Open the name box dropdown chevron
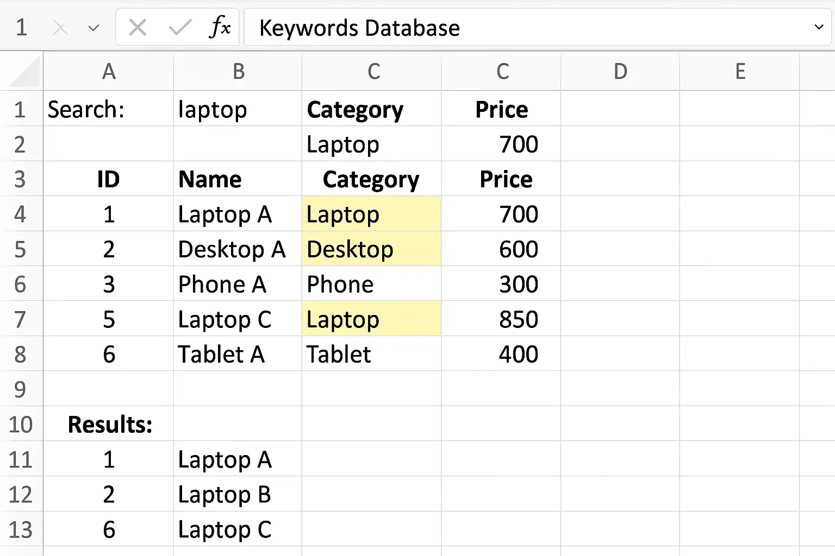The height and width of the screenshot is (556, 835). (94, 28)
